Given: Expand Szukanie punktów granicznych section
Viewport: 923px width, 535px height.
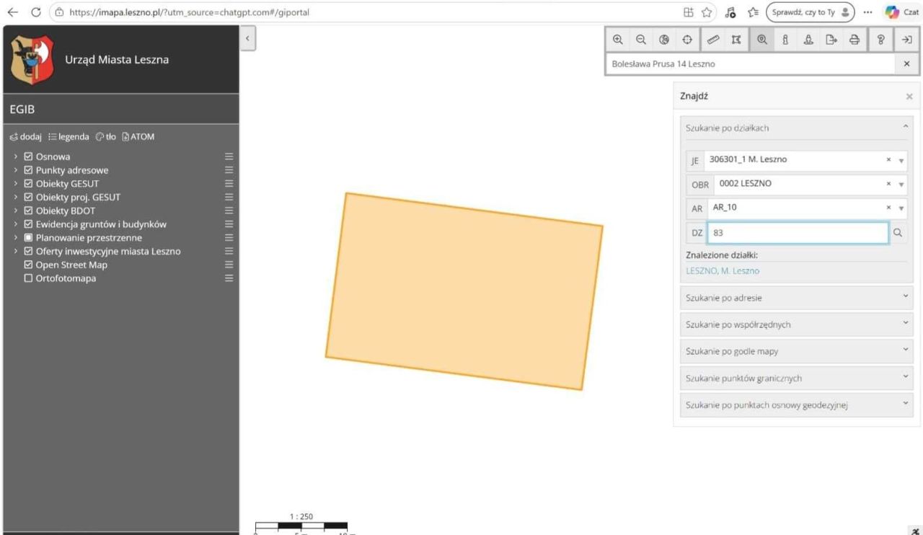Looking at the screenshot, I should click(x=797, y=378).
